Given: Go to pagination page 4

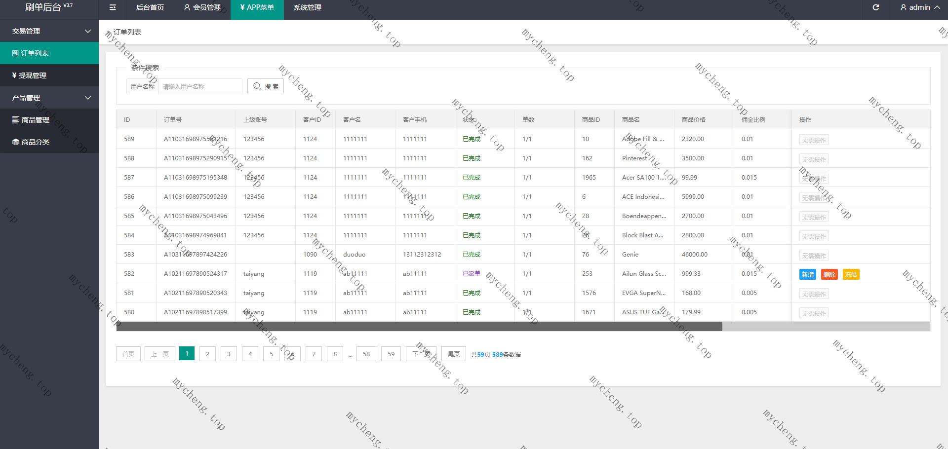Looking at the screenshot, I should point(250,354).
